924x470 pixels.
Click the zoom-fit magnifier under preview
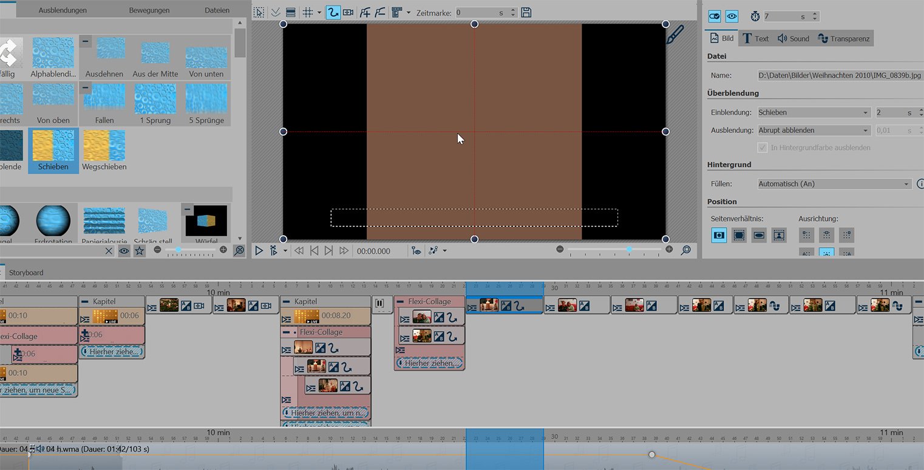686,250
